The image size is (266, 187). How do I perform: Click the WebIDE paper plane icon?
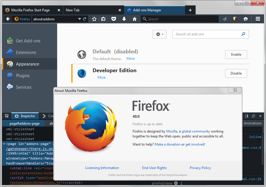pos(225,19)
